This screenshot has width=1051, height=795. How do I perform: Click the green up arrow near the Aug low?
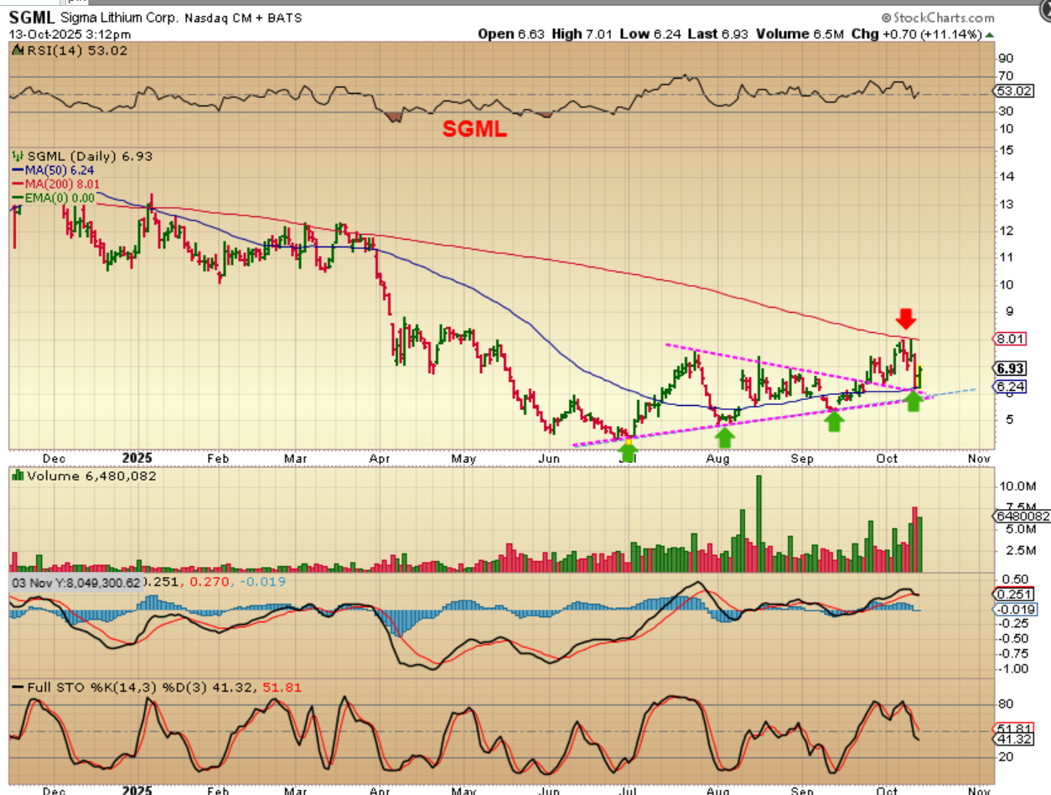coord(725,436)
